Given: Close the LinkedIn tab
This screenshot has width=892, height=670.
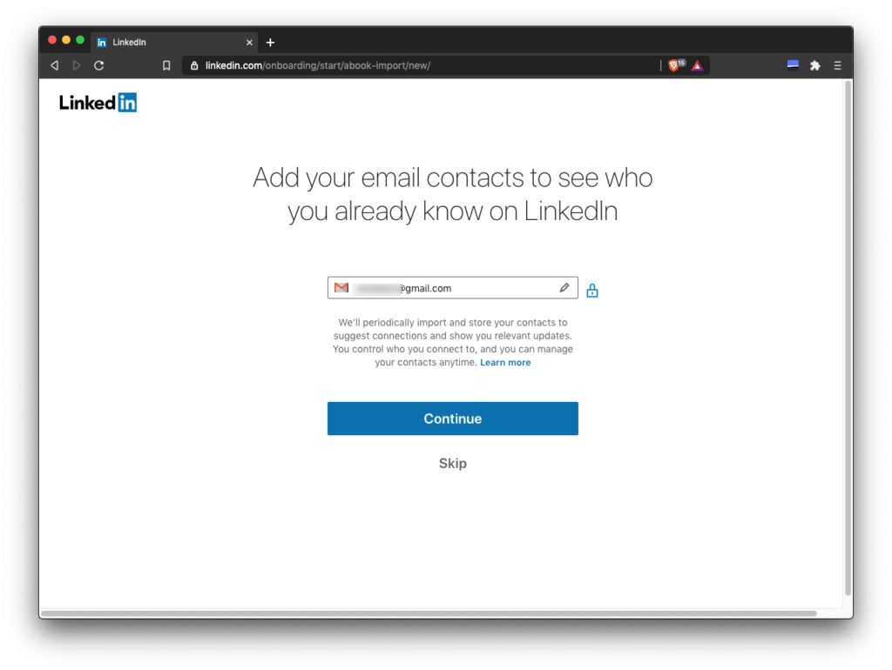Looking at the screenshot, I should click(250, 42).
